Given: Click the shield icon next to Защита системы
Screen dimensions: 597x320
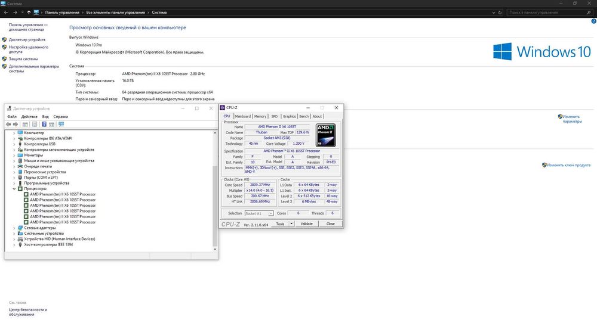Looking at the screenshot, I should click(5, 59).
